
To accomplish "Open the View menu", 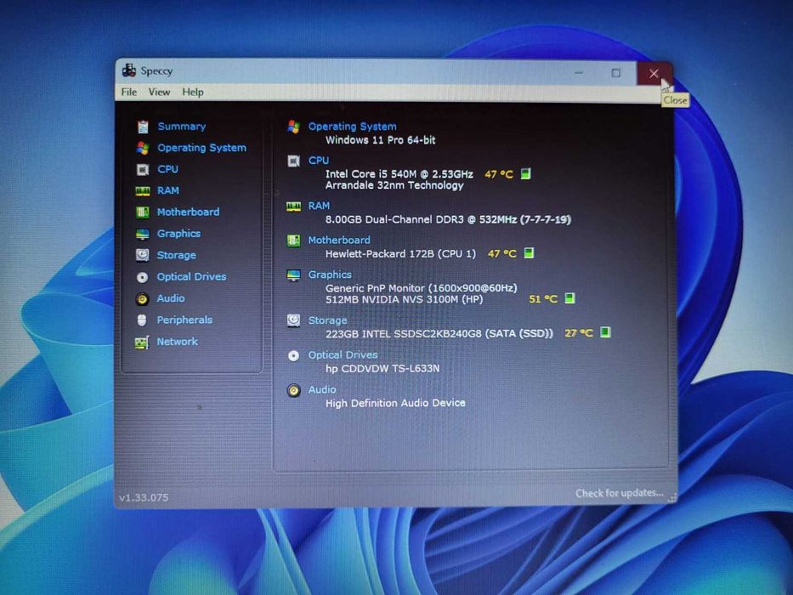I will (159, 92).
